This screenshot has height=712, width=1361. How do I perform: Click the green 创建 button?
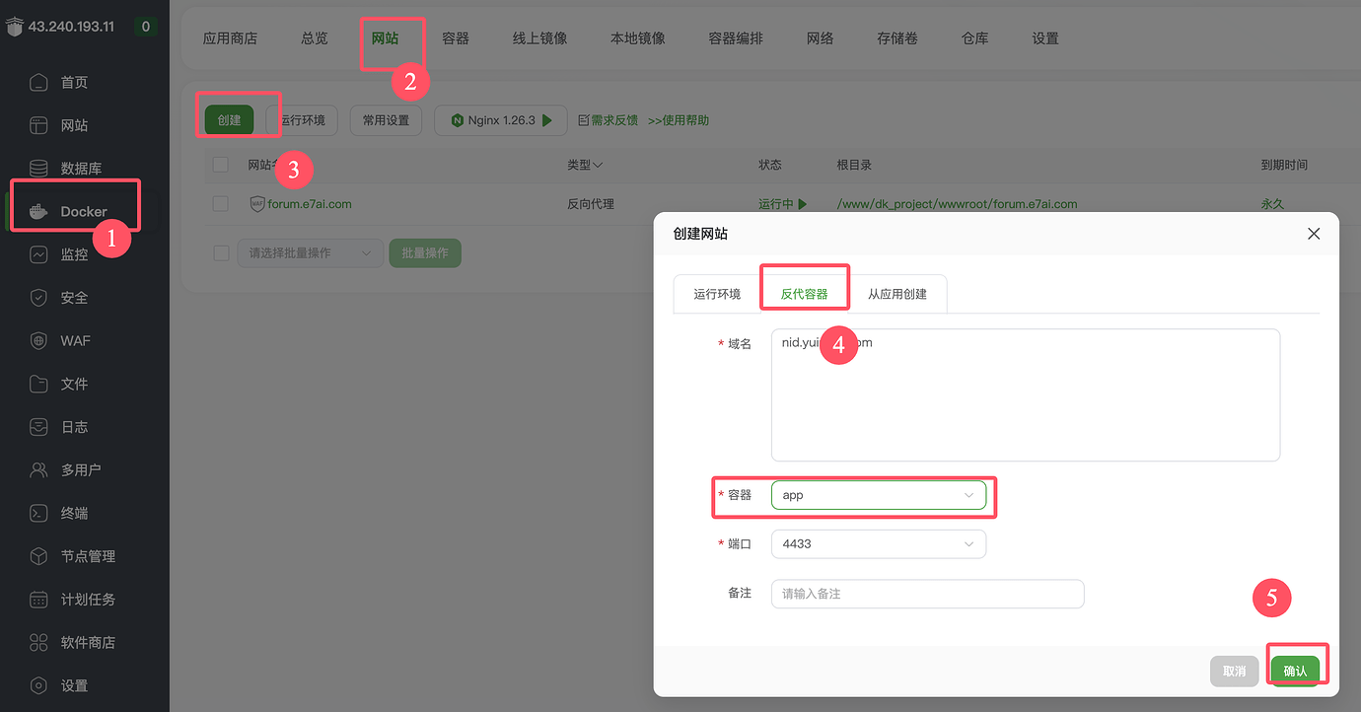(230, 120)
